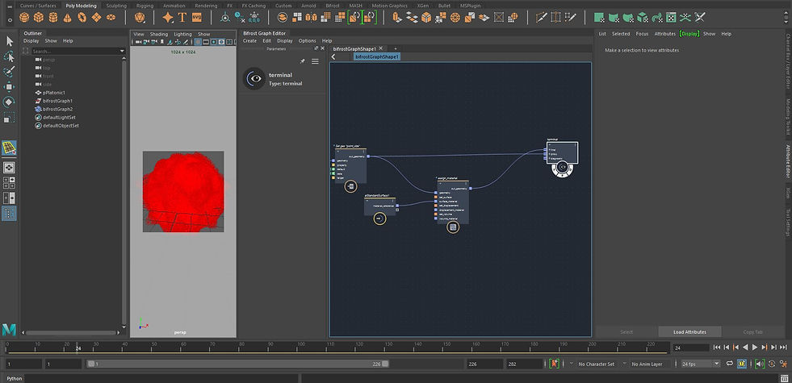Create a polygon cylinder from the shelf
792x383 pixels.
[x=53, y=18]
